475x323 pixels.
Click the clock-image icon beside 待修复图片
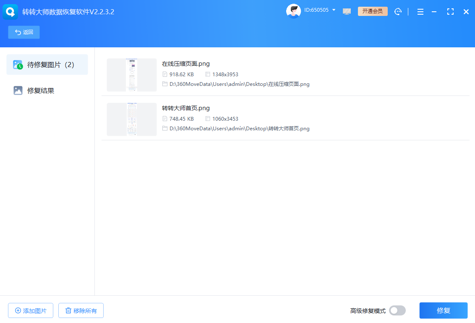pos(18,65)
